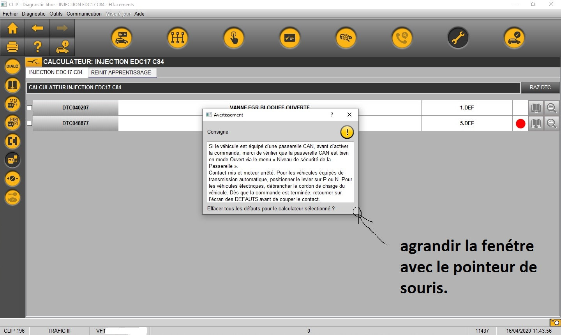The height and width of the screenshot is (335, 561).
Task: Open the DIALO sidebar icon
Action: 12,66
